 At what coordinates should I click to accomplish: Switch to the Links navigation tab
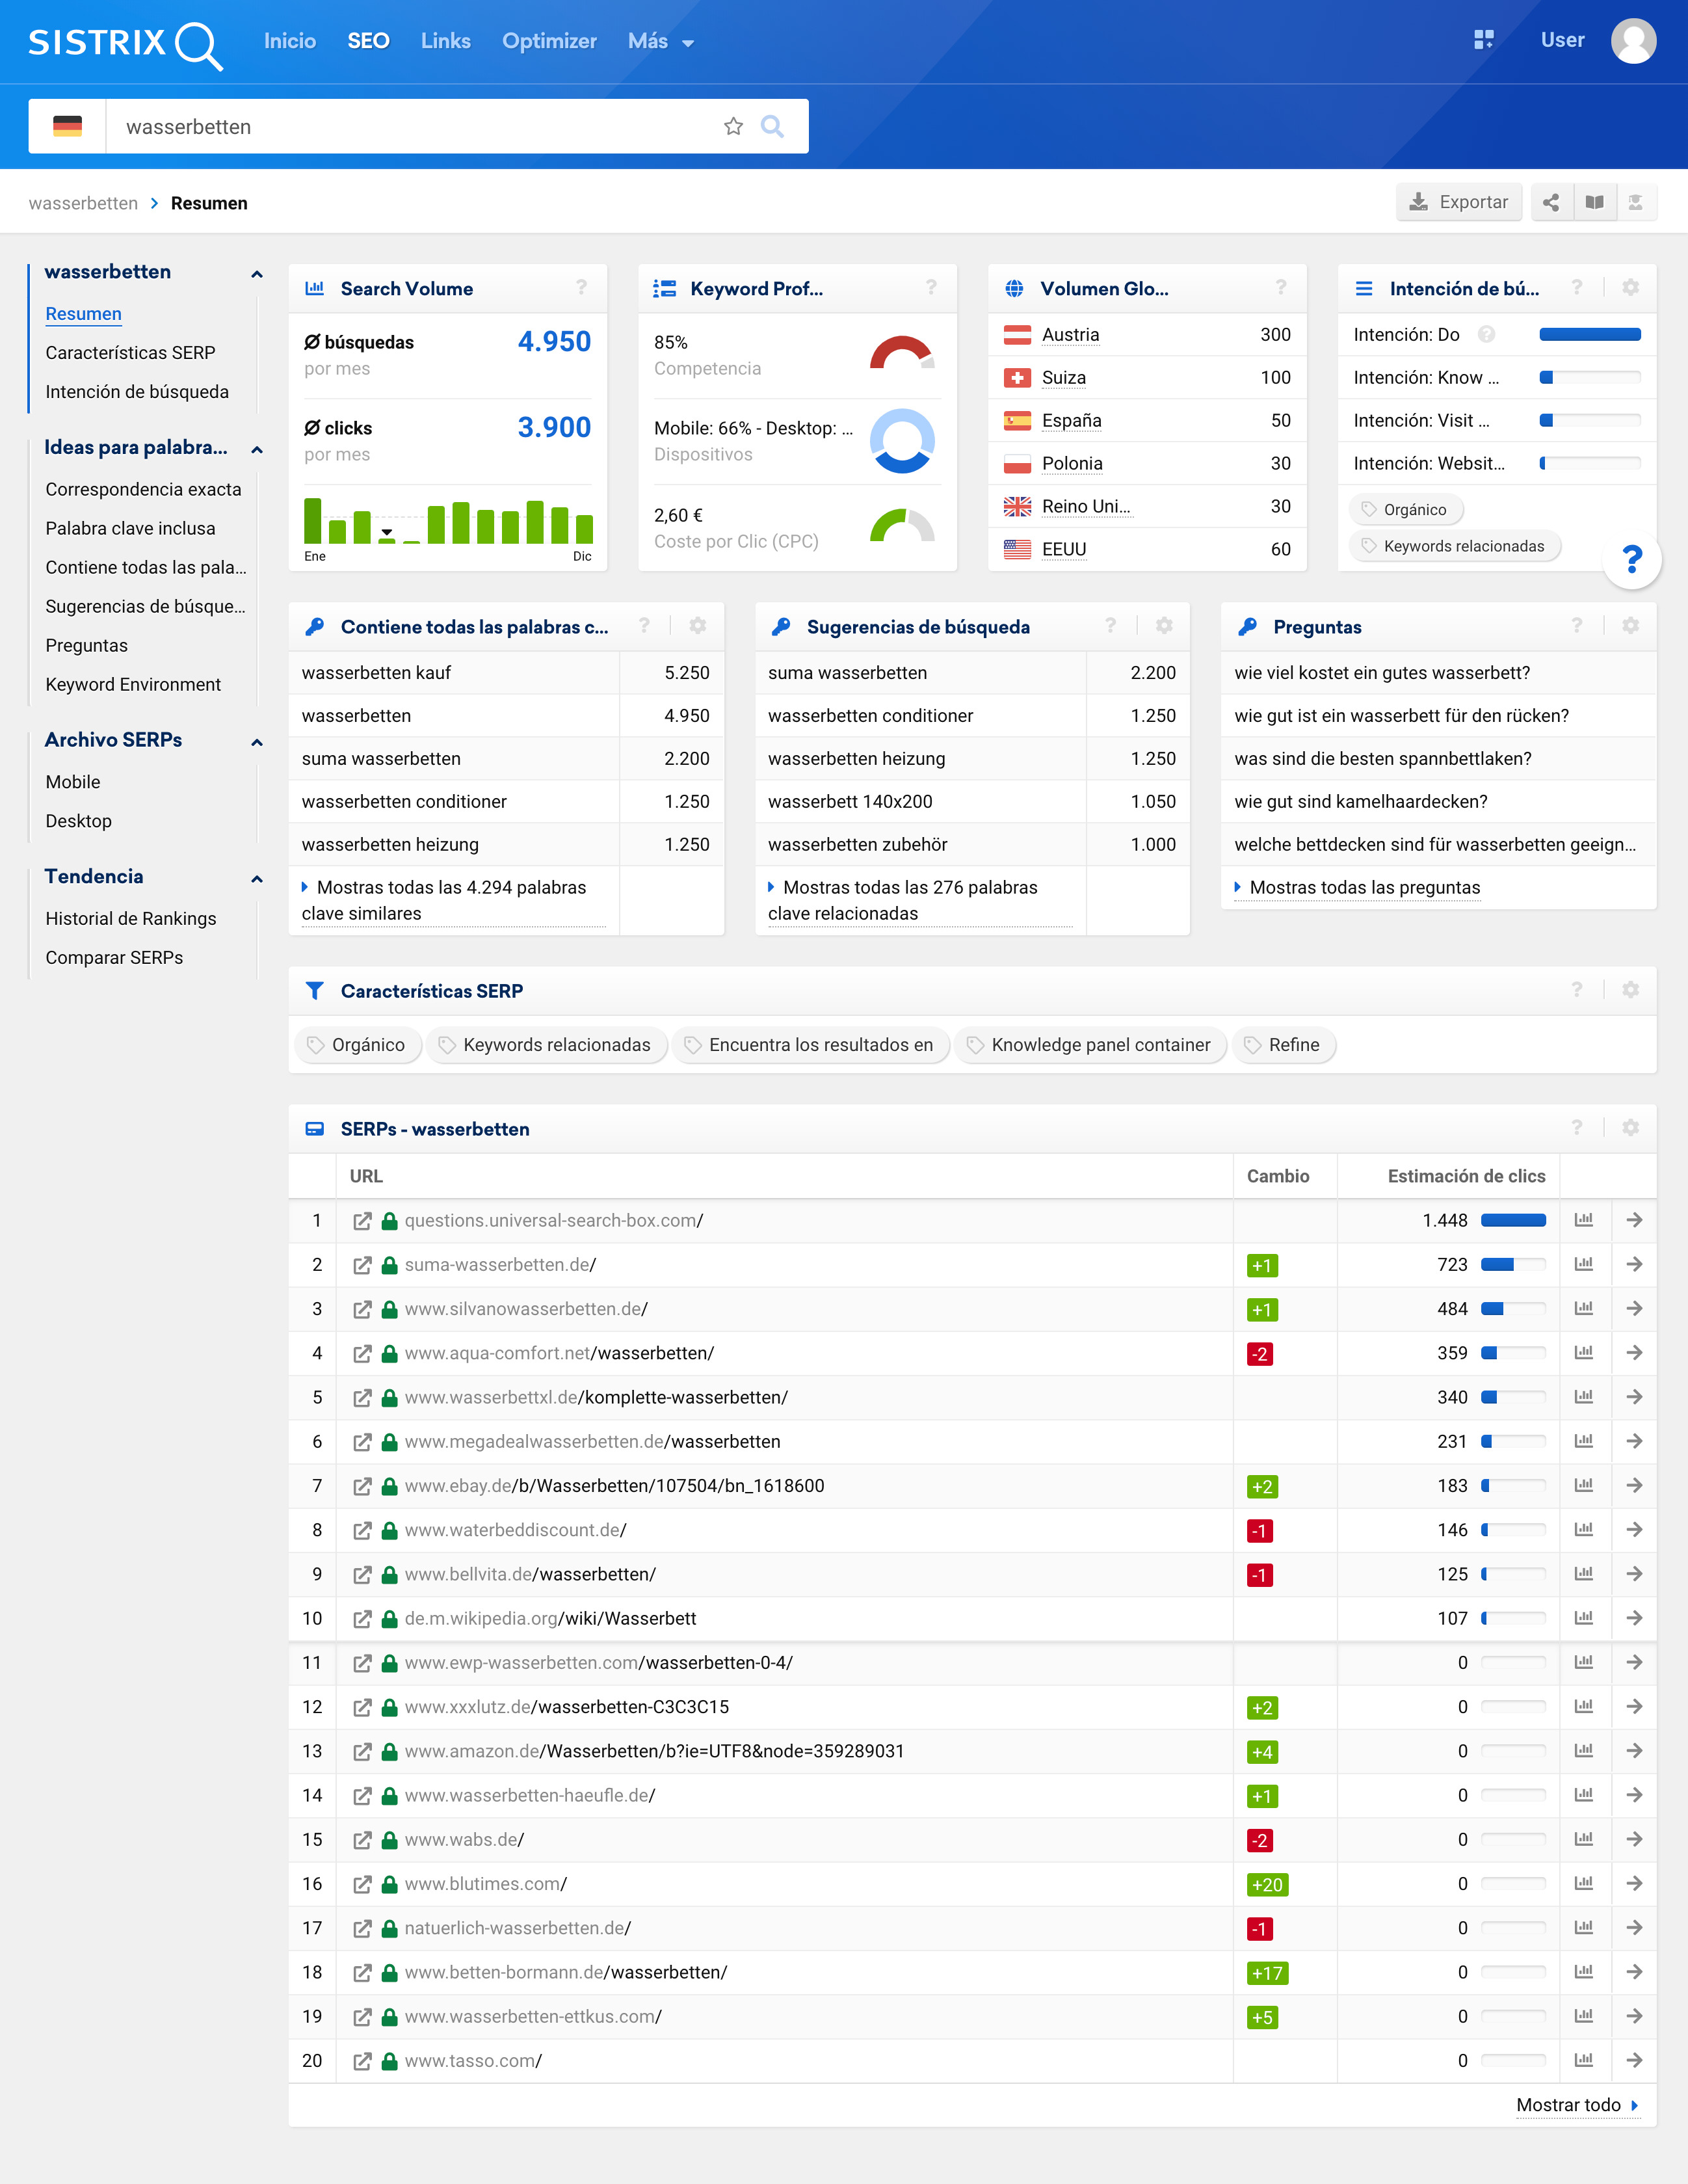click(x=445, y=41)
